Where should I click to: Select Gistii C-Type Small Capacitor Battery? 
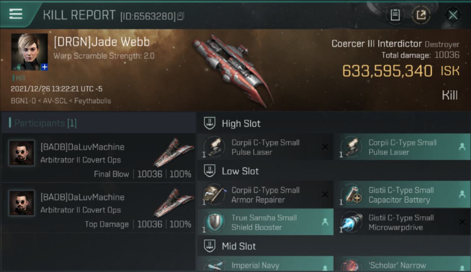(x=402, y=194)
